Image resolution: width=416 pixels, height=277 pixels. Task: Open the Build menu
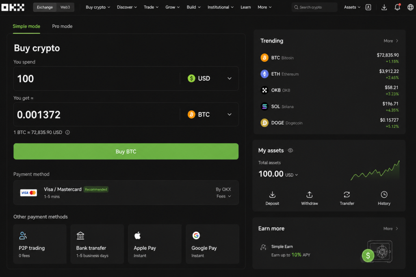coord(193,7)
